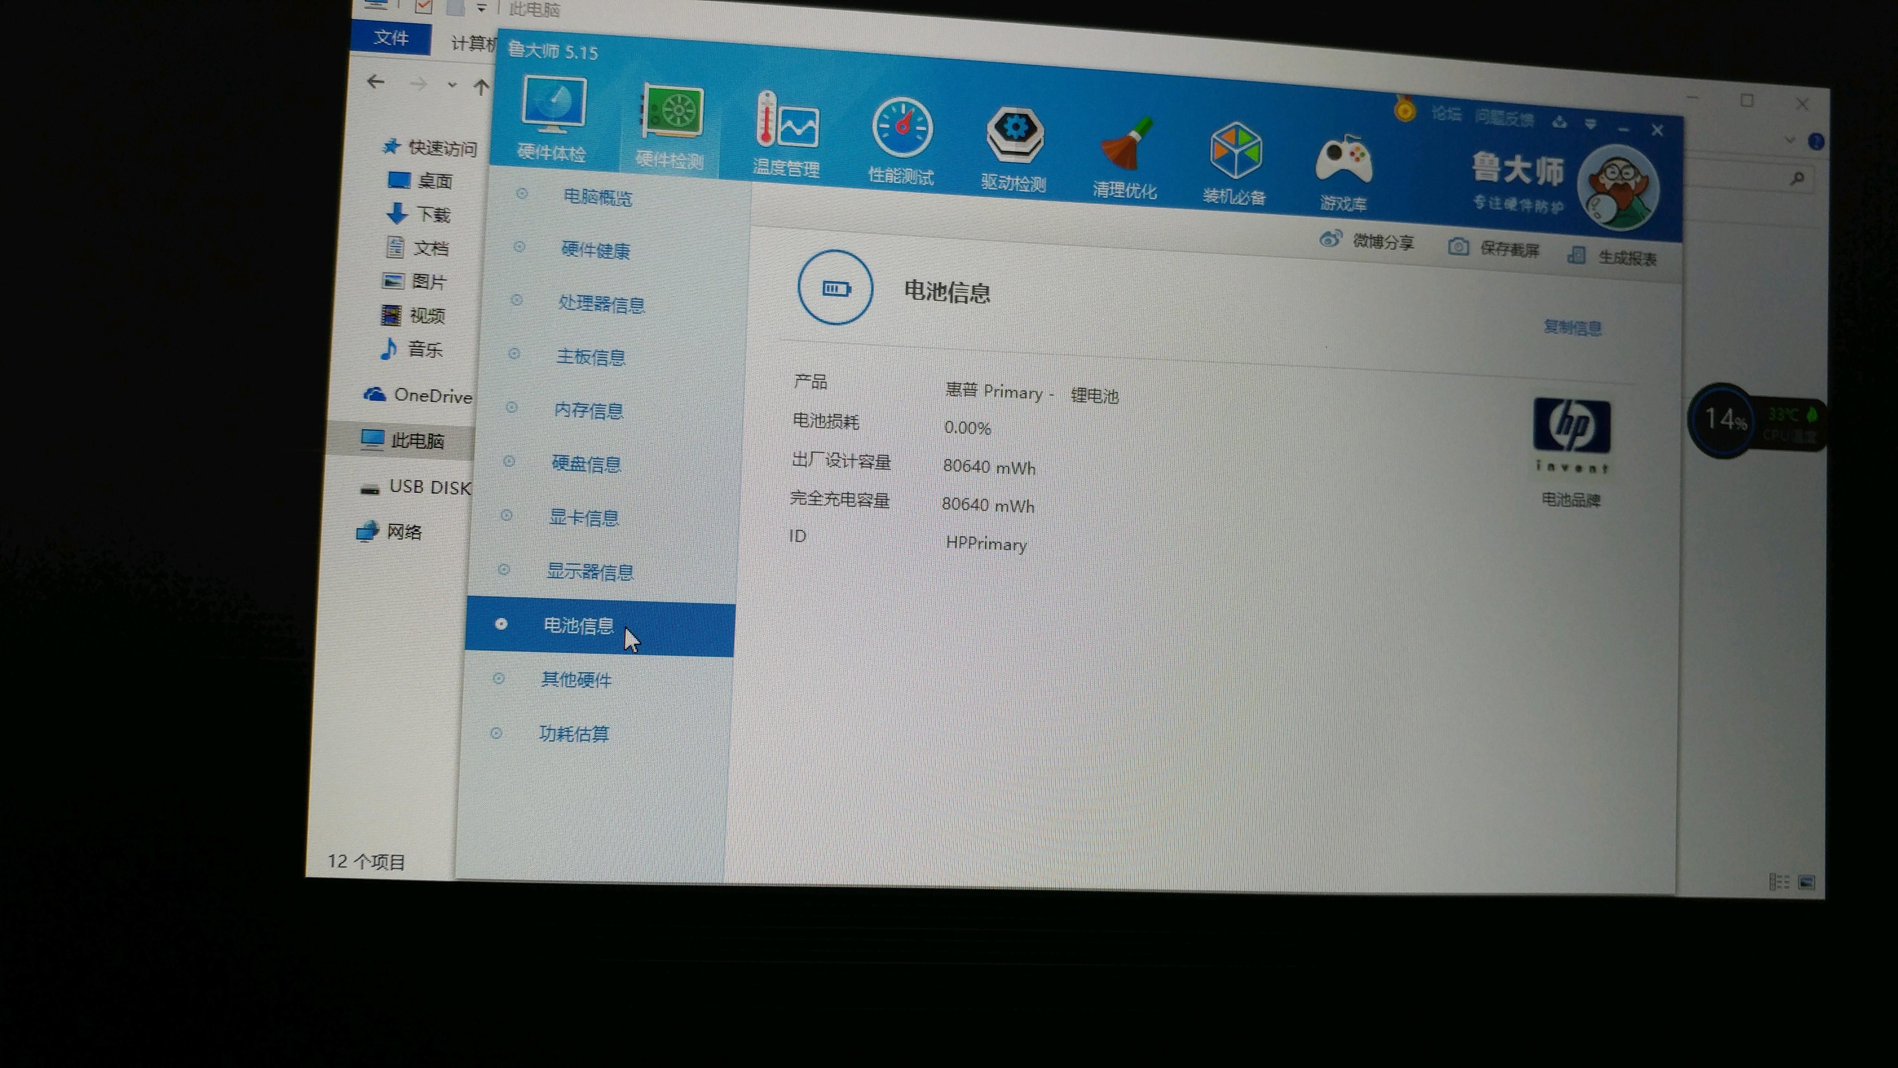Open 下载 downloads folder in Explorer
Viewport: 1898px width, 1068px height.
coord(419,214)
